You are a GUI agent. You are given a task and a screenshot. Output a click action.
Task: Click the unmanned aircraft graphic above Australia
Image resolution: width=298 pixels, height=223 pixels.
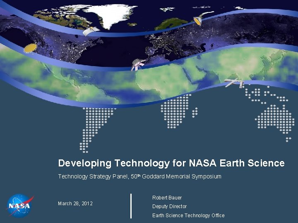235,83
